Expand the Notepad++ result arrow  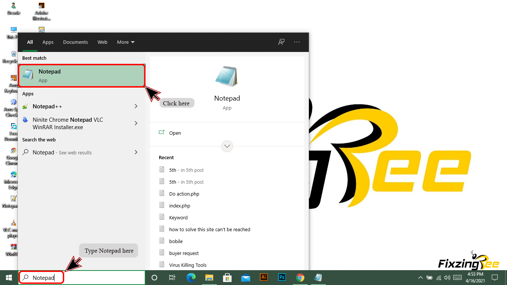[136, 107]
